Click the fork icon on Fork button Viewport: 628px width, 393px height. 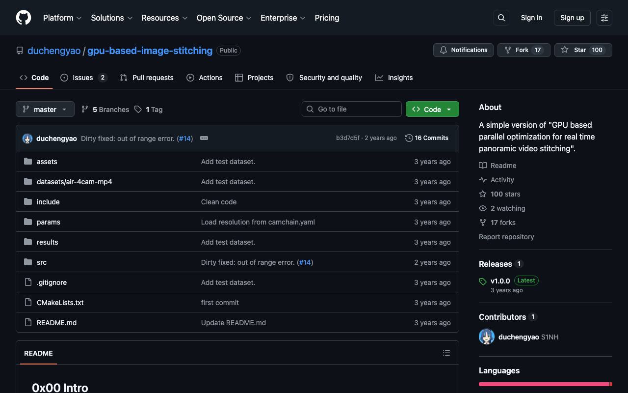508,50
